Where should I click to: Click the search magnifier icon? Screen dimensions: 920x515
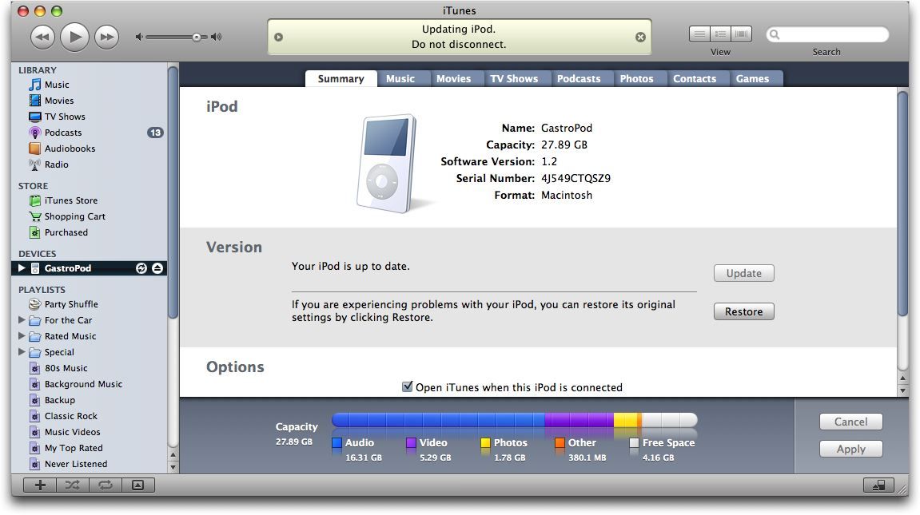(775, 34)
